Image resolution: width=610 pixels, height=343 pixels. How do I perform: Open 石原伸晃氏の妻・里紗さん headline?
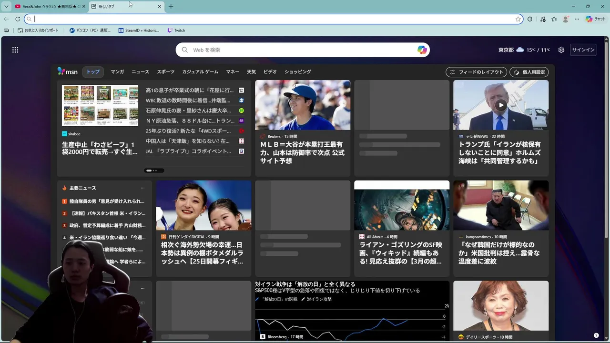point(188,111)
